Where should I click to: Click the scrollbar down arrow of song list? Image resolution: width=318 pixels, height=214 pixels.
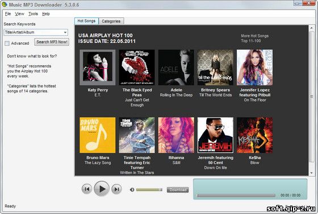click(x=312, y=173)
